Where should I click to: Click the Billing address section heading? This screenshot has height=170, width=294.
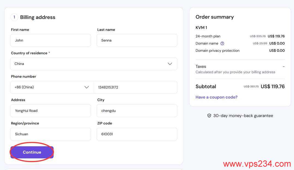[38, 17]
